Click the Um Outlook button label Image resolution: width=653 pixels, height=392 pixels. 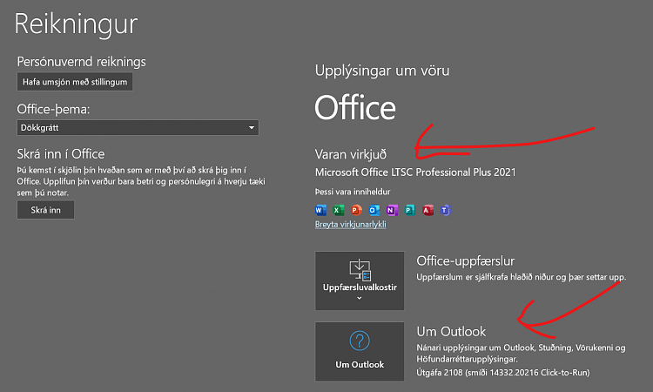[x=360, y=364]
